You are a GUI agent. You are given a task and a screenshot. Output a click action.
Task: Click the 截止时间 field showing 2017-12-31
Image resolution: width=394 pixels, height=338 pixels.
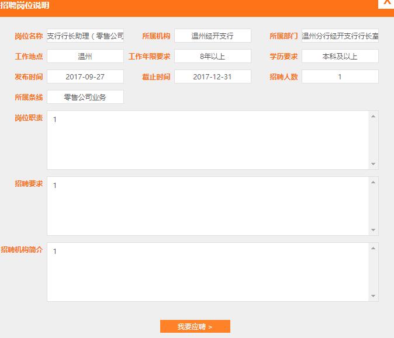pyautogui.click(x=213, y=76)
